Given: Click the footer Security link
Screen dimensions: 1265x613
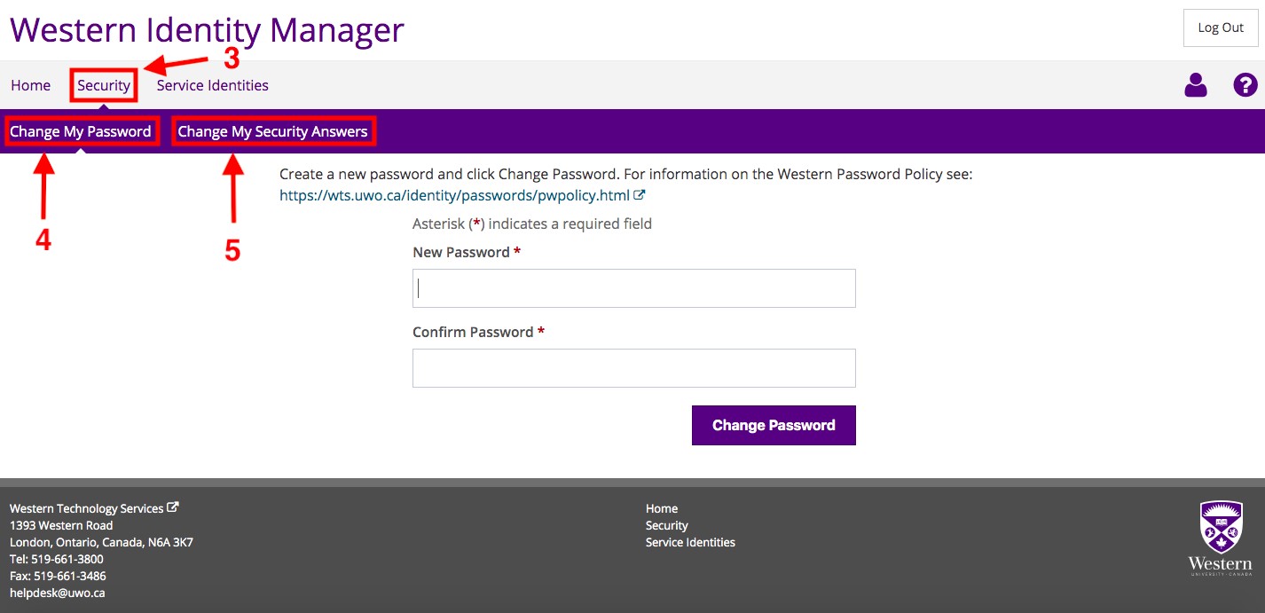Looking at the screenshot, I should pyautogui.click(x=667, y=525).
